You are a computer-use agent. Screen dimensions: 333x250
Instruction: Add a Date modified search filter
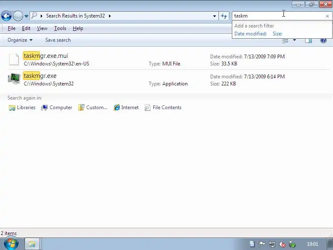pos(251,34)
